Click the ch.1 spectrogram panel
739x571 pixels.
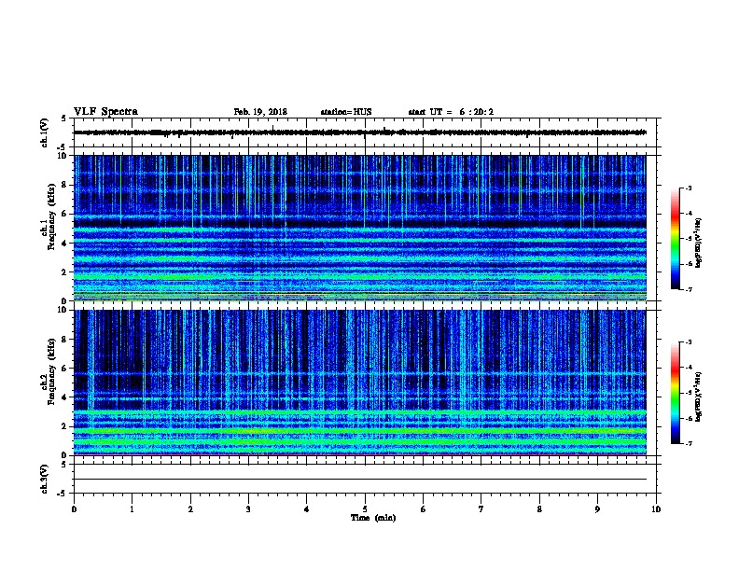point(360,228)
